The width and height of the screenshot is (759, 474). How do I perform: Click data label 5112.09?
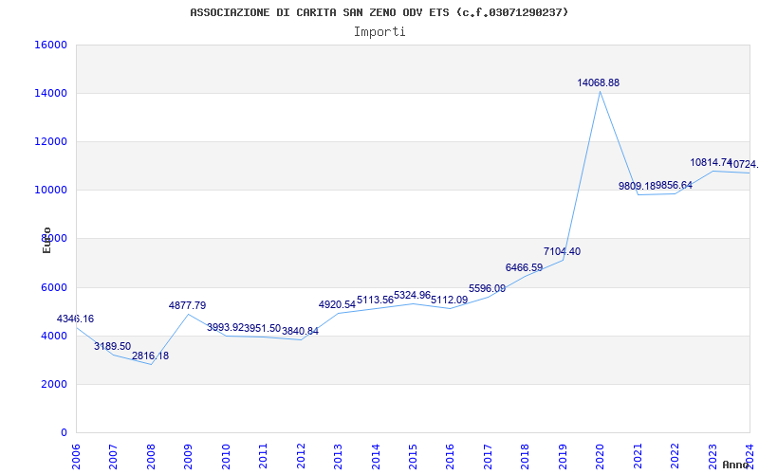pyautogui.click(x=450, y=300)
